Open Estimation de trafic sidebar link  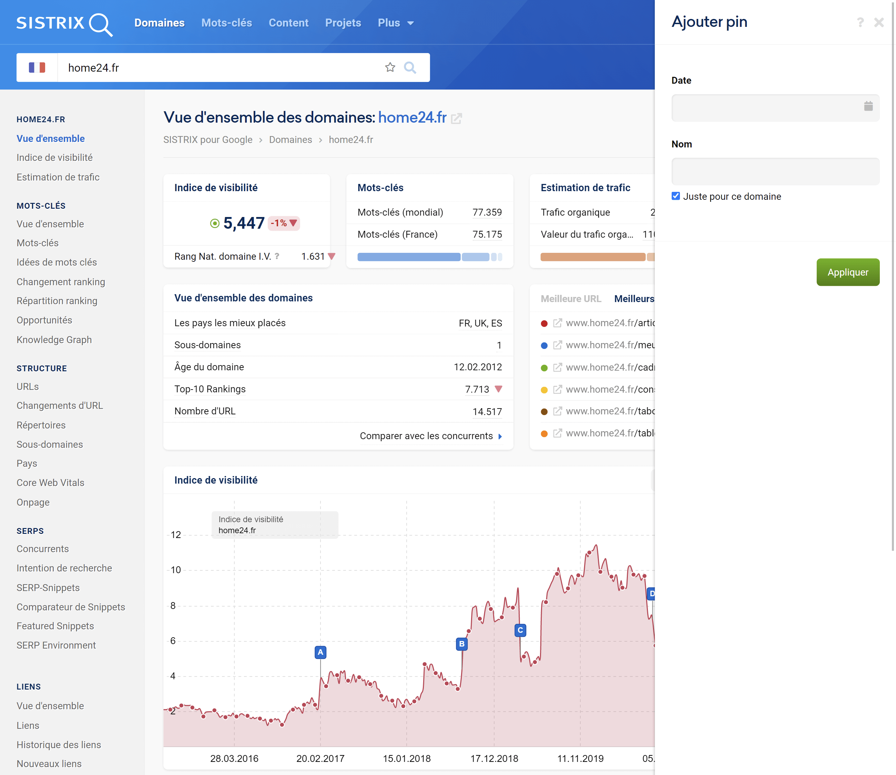[58, 177]
